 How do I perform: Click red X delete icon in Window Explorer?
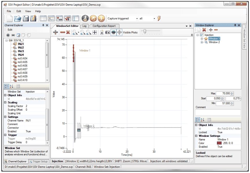pos(204,30)
